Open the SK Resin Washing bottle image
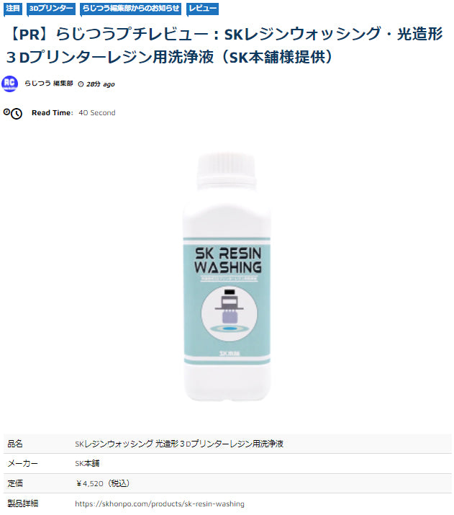This screenshot has height=515, width=454. [227, 276]
